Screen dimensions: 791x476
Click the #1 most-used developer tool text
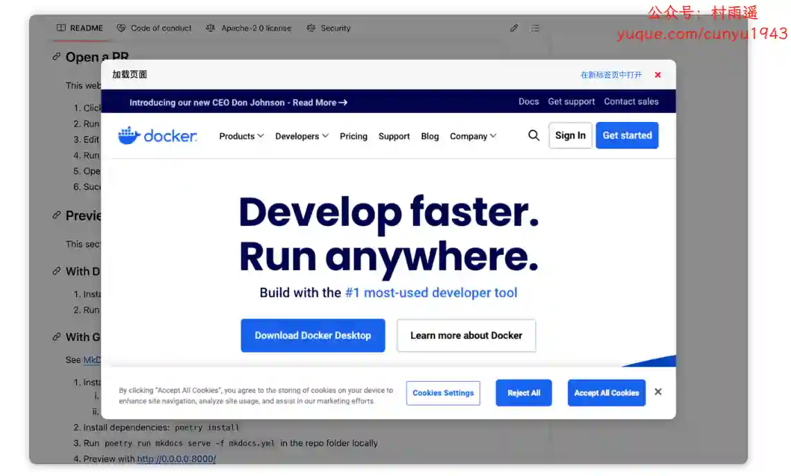click(x=431, y=292)
